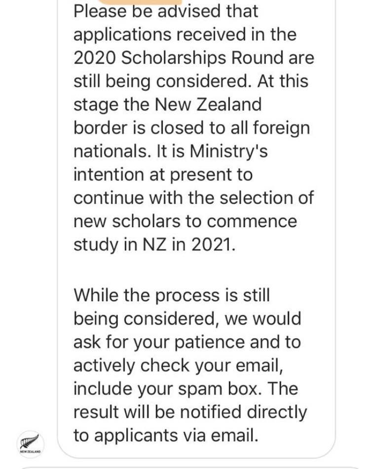The height and width of the screenshot is (469, 370).
Task: Tap "study in NZ in 2021." text
Action: tap(154, 245)
